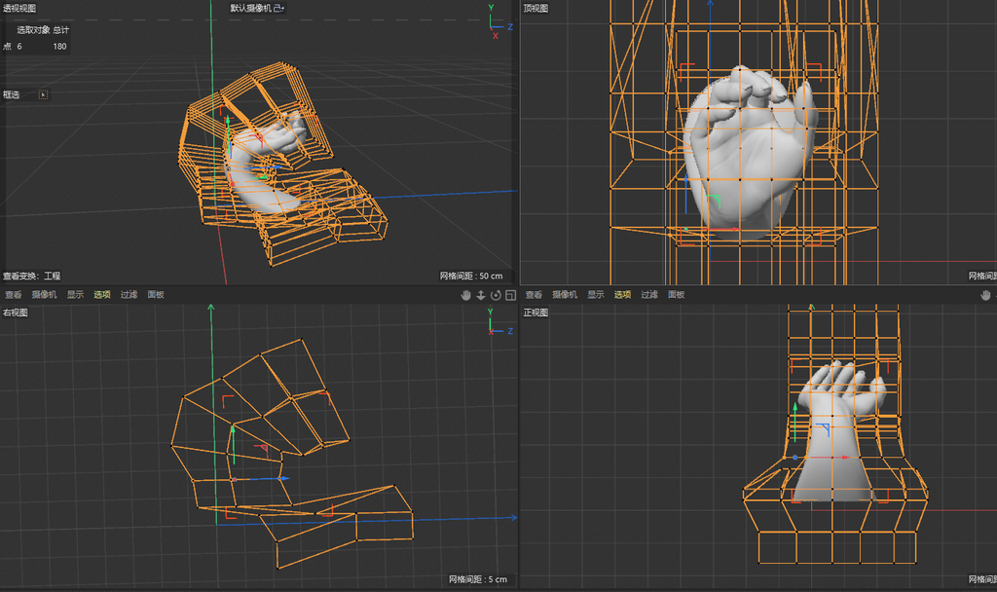Click the 正视图 viewport label

(x=535, y=313)
